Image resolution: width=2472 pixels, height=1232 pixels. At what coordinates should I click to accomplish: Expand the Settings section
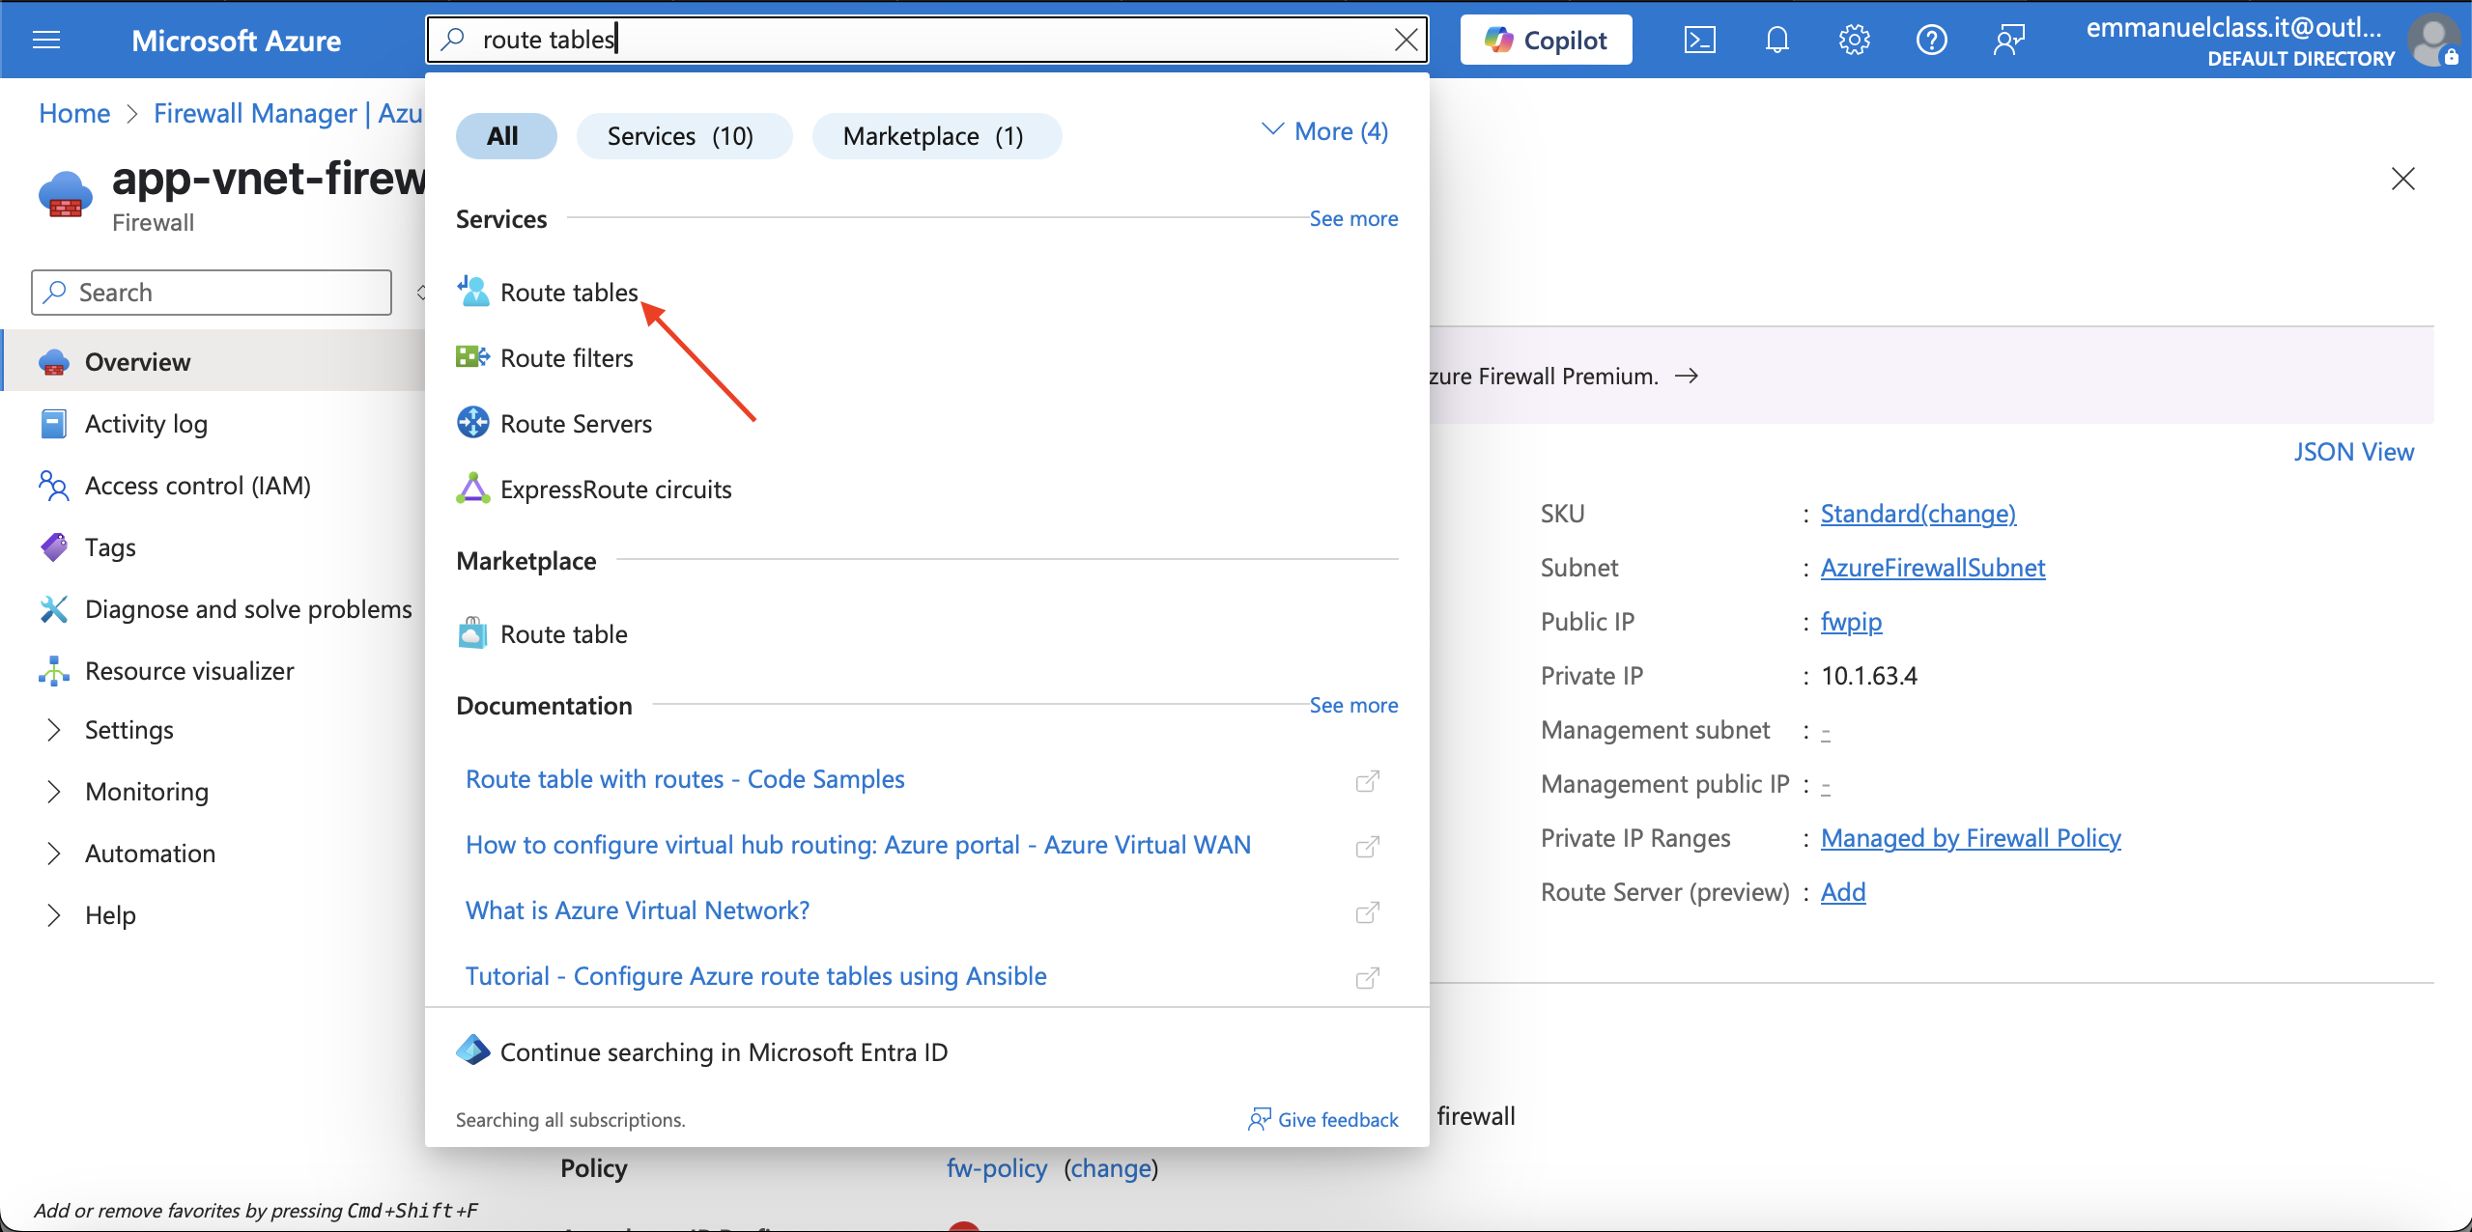[x=128, y=730]
